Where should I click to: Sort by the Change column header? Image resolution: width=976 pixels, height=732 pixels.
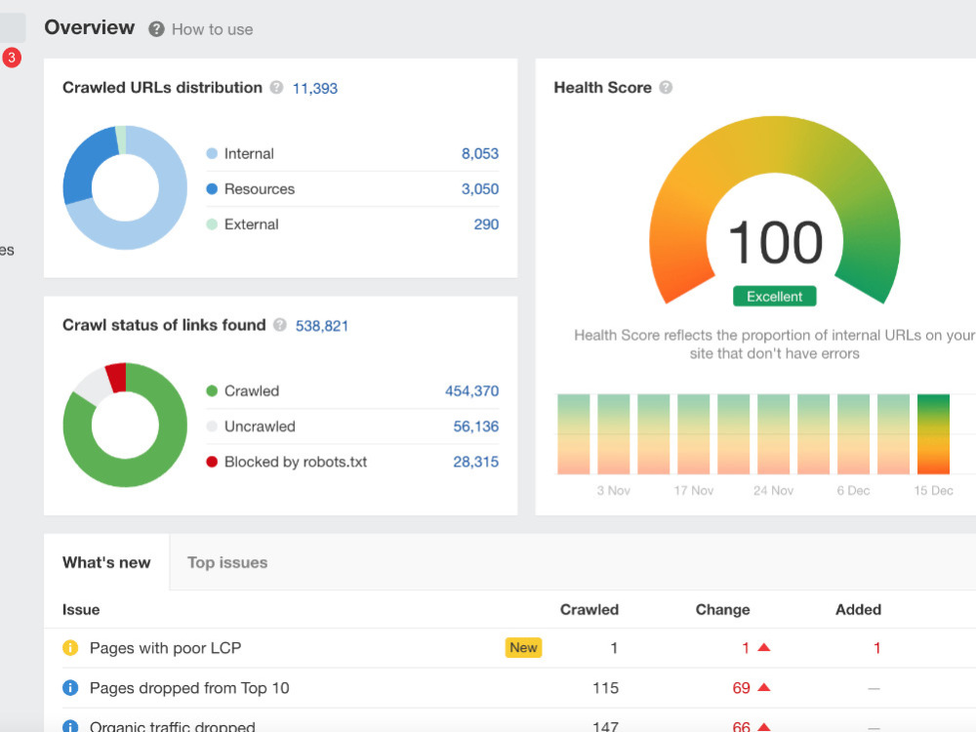click(x=722, y=609)
